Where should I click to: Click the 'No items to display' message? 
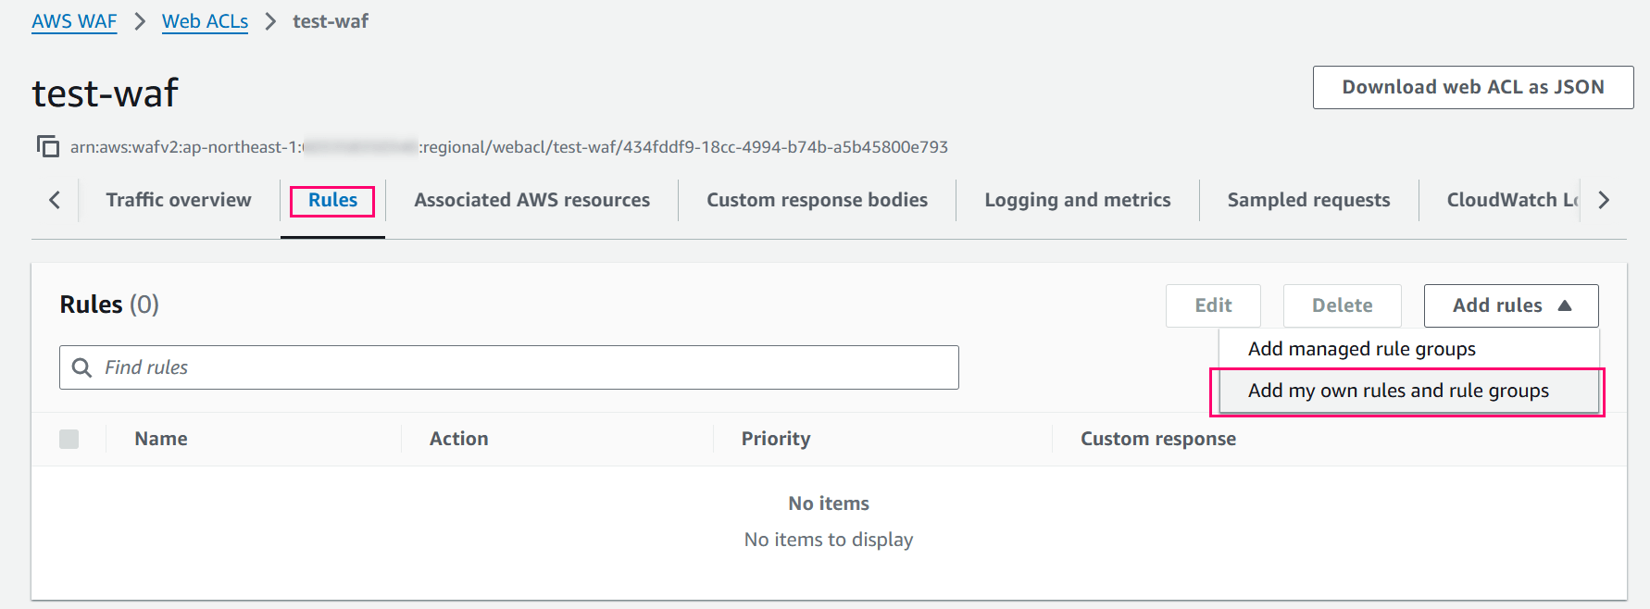tap(829, 540)
